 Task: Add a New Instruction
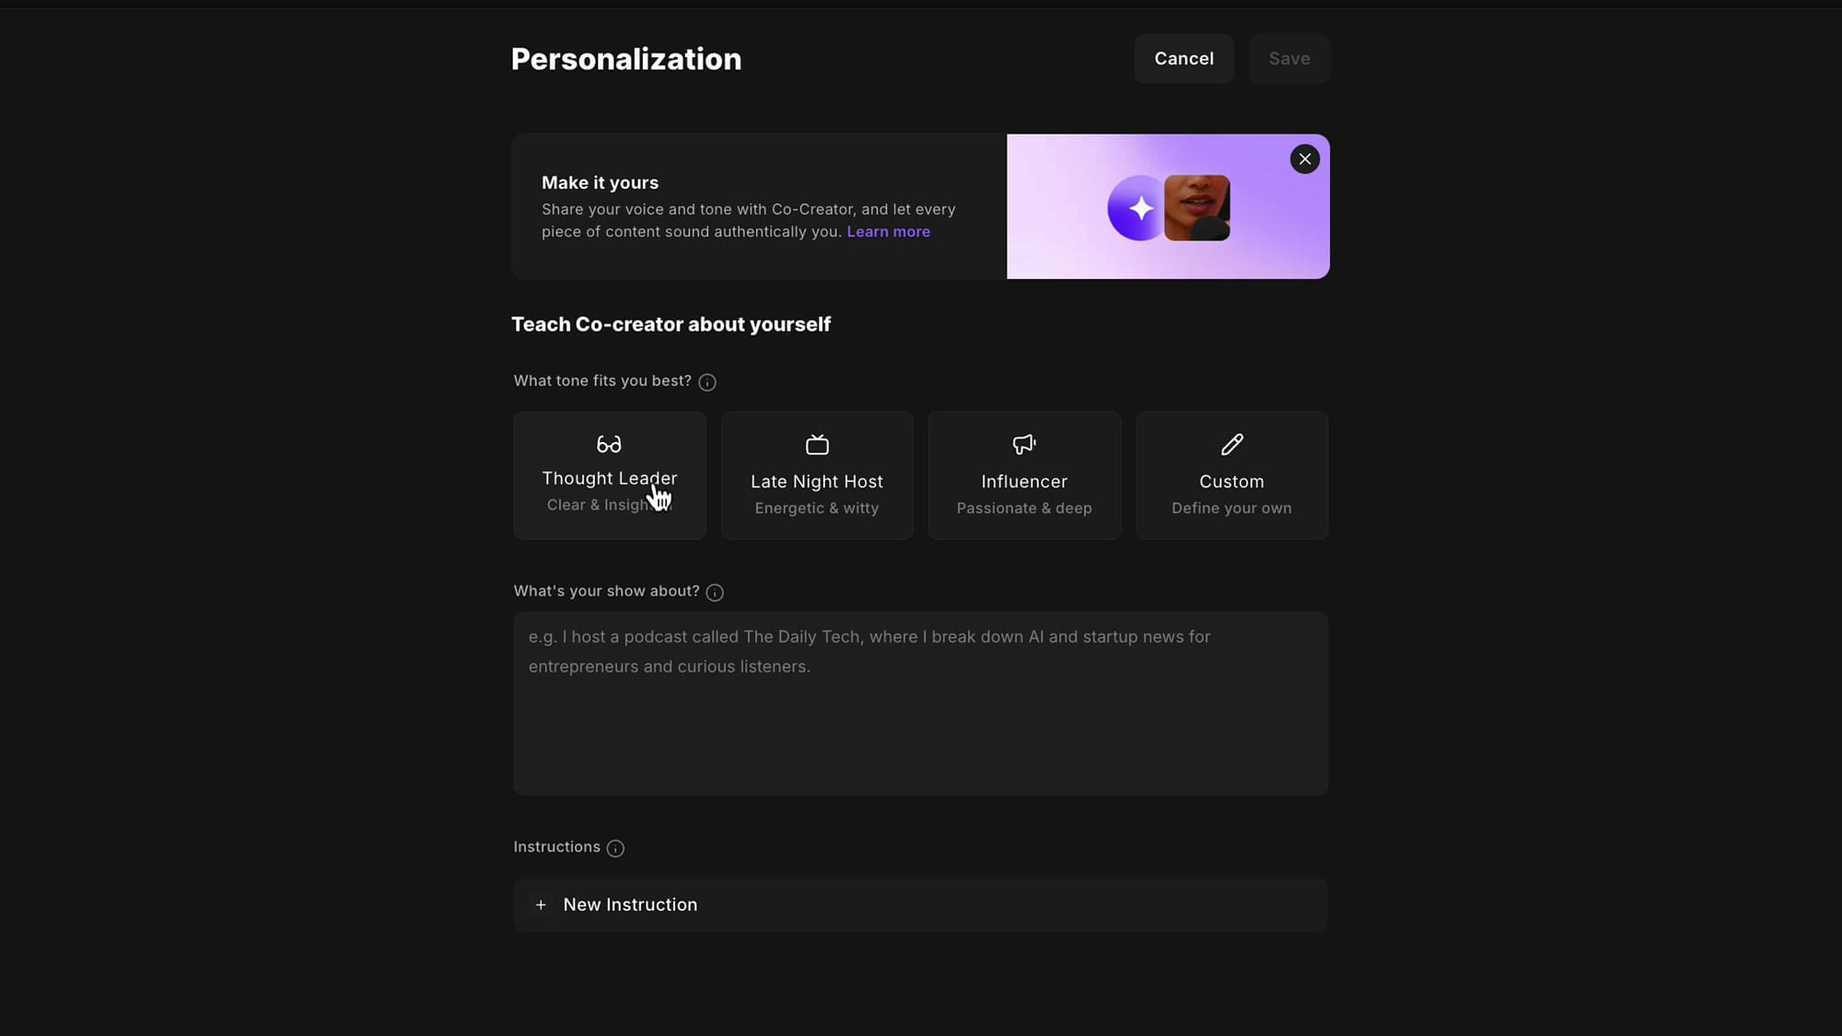pyautogui.click(x=920, y=905)
